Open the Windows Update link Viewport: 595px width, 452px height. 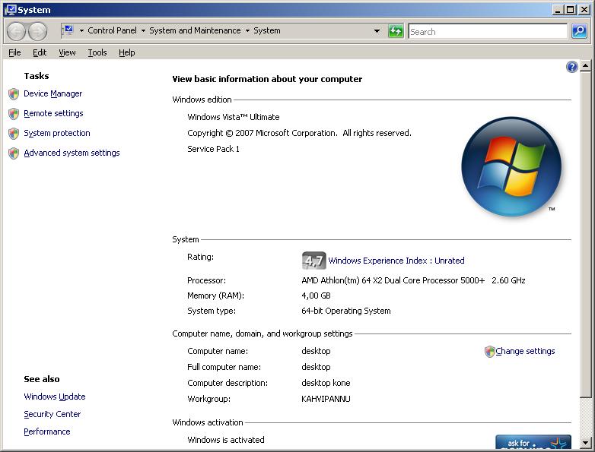coord(55,397)
